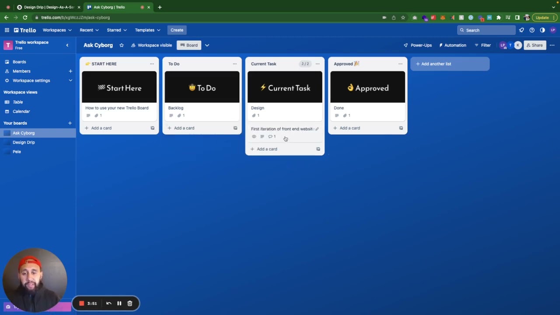Click the Create button
The width and height of the screenshot is (560, 315).
(x=177, y=30)
